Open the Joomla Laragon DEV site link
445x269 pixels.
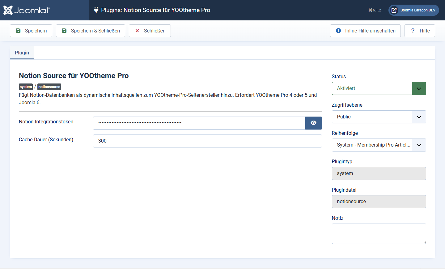(414, 10)
